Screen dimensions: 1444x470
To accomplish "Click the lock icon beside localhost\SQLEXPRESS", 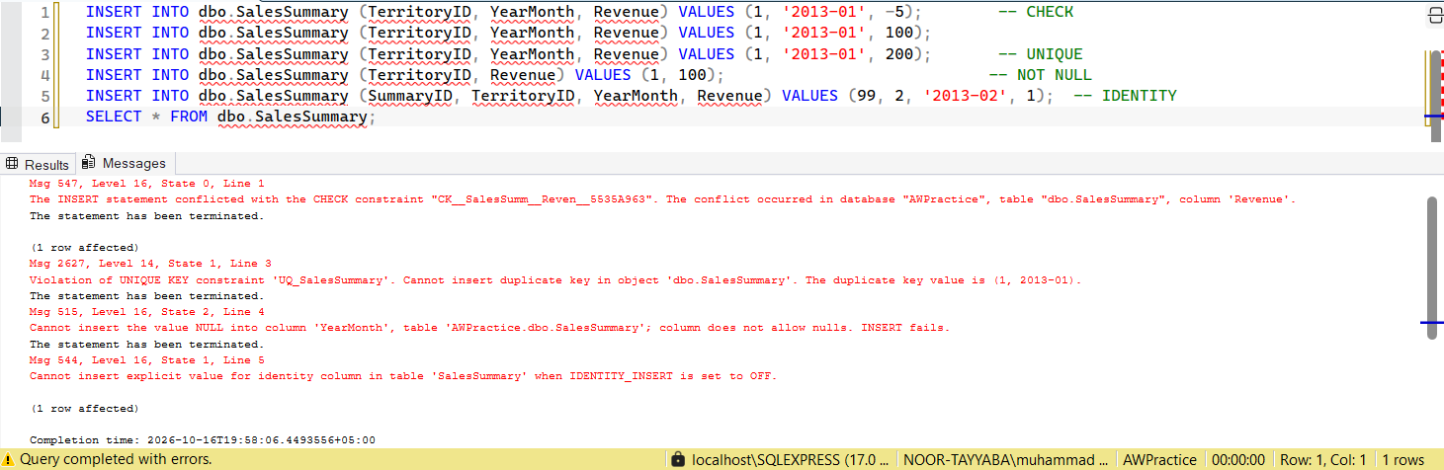I will 678,459.
